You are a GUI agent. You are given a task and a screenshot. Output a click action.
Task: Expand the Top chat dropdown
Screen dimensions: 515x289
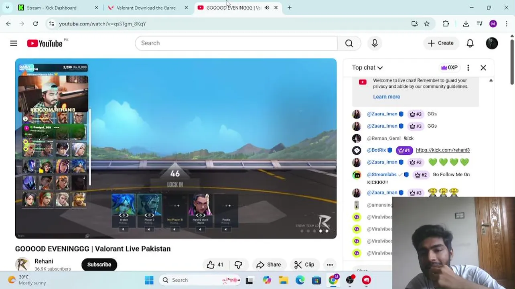click(x=367, y=68)
